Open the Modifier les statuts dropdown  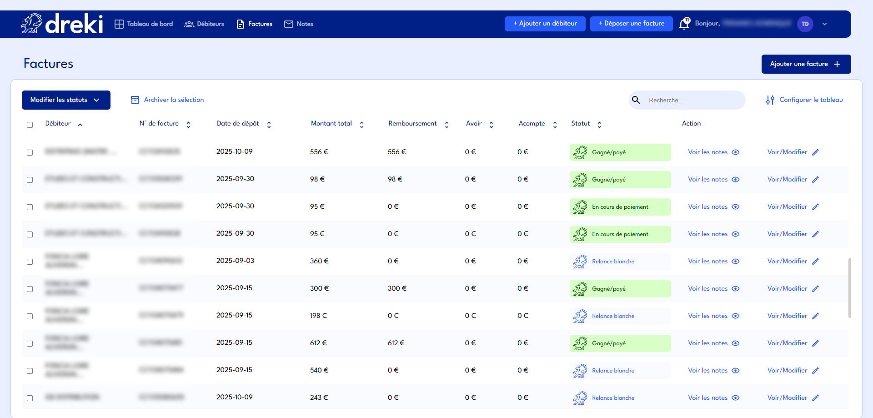click(66, 100)
